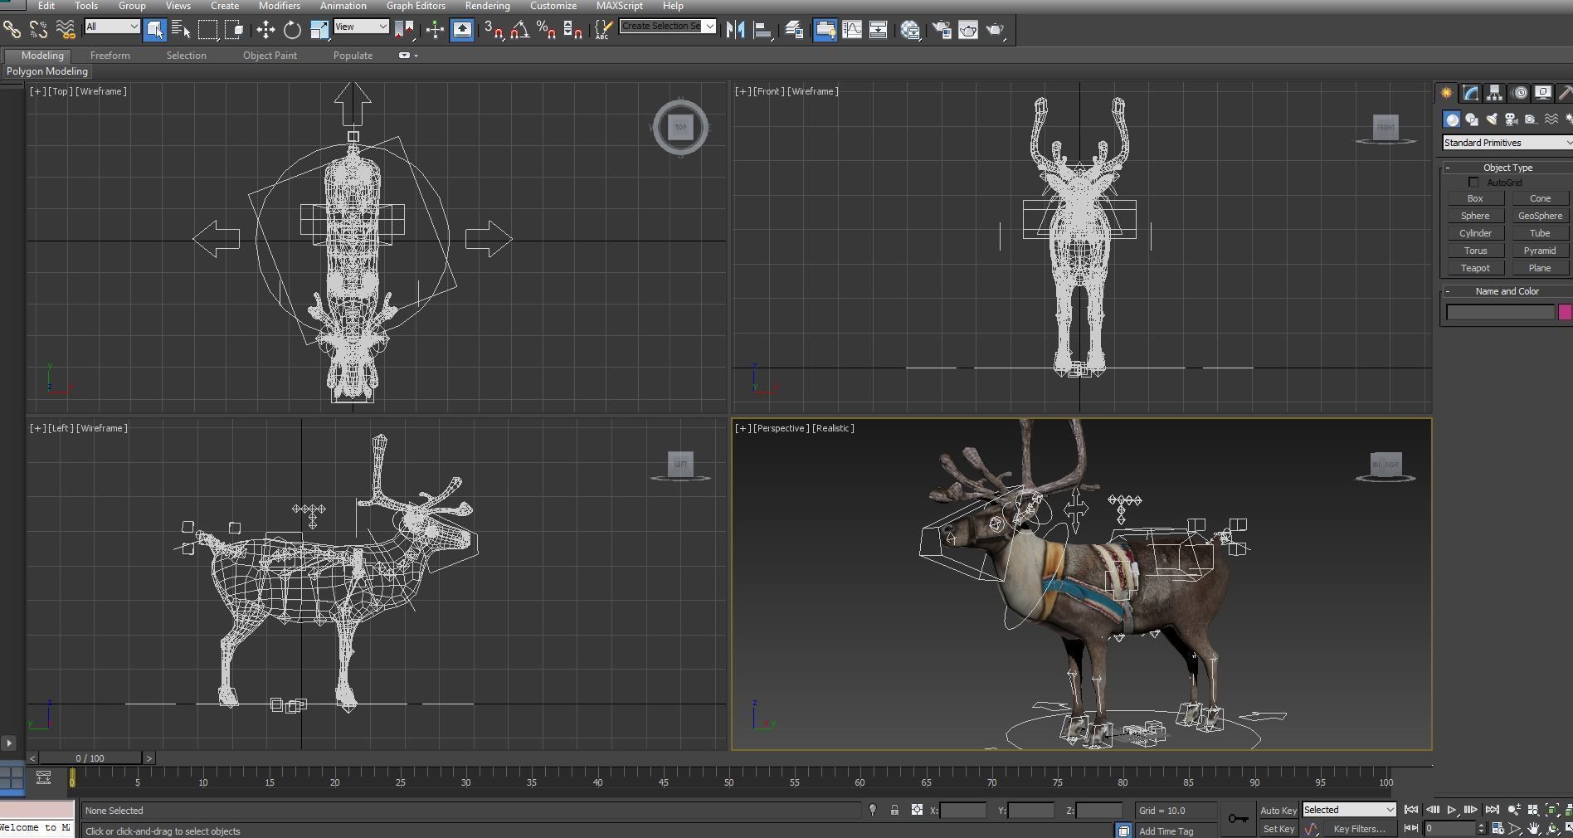This screenshot has width=1573, height=838.
Task: Activate the Select Object tool
Action: click(154, 30)
